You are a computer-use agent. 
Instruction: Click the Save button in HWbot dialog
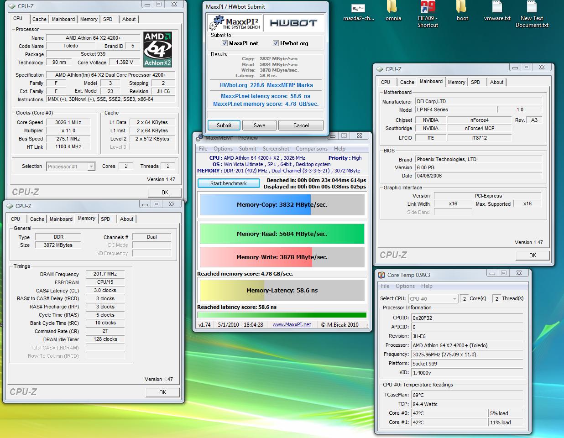point(259,125)
